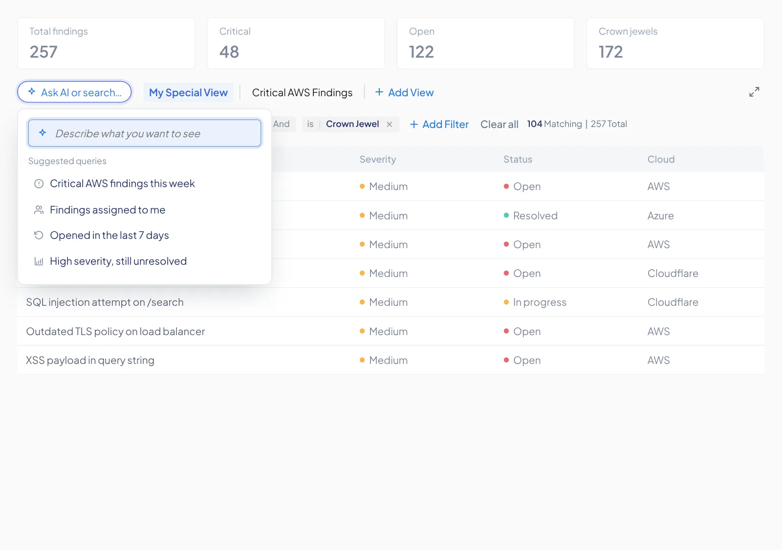The image size is (782, 550).
Task: Click the Azure cloud cell
Action: 660,216
